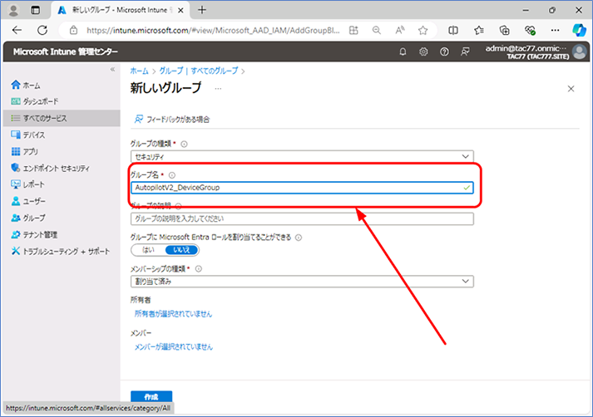Close the 新しいグループ browser tab
Viewport: 593px width, 417px height.
pyautogui.click(x=180, y=10)
